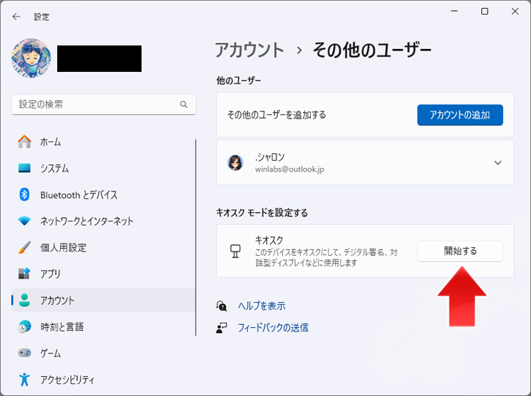Click the アカウント breadcrumb link
This screenshot has width=531, height=396.
point(249,50)
